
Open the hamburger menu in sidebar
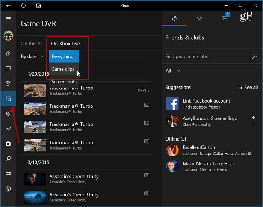[8, 18]
